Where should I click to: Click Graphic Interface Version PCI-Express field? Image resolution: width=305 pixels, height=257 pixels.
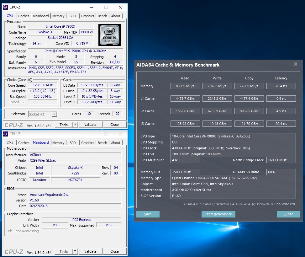tap(82, 220)
